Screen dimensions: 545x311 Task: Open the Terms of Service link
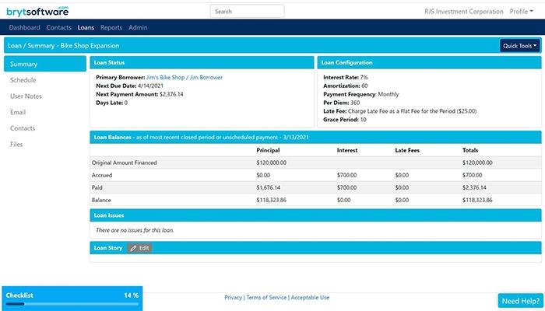[266, 298]
